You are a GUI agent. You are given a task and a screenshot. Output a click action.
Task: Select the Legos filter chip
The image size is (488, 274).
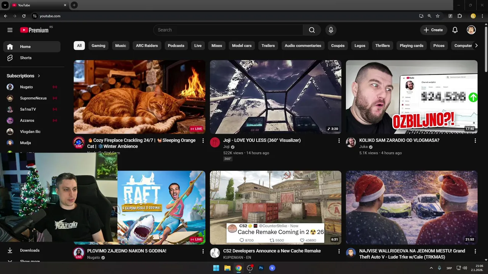click(360, 46)
